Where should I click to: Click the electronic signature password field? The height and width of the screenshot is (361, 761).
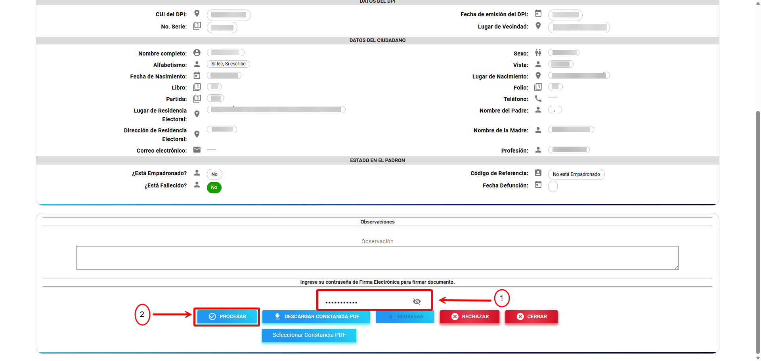(367, 302)
